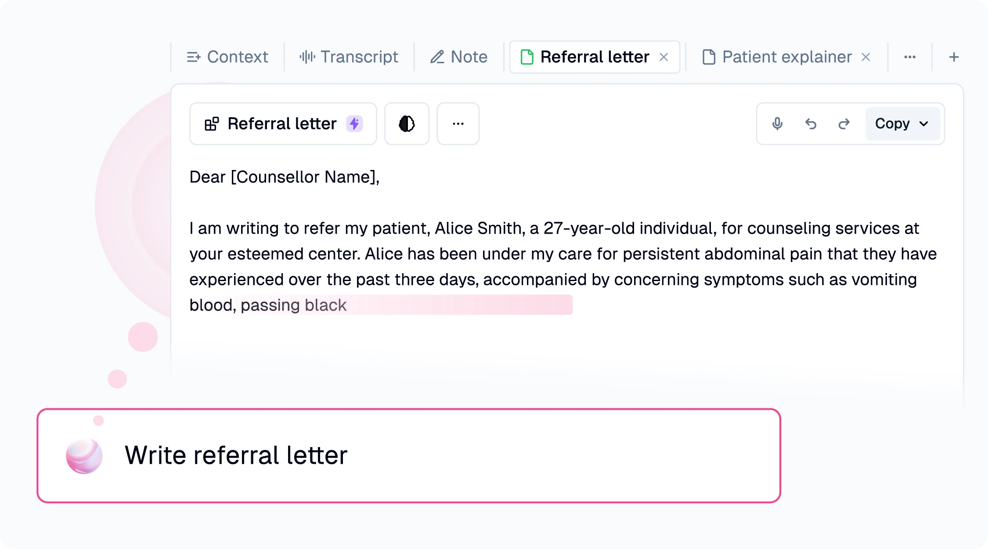This screenshot has width=988, height=549.
Task: Redo the edit with the redo arrow
Action: [x=844, y=124]
